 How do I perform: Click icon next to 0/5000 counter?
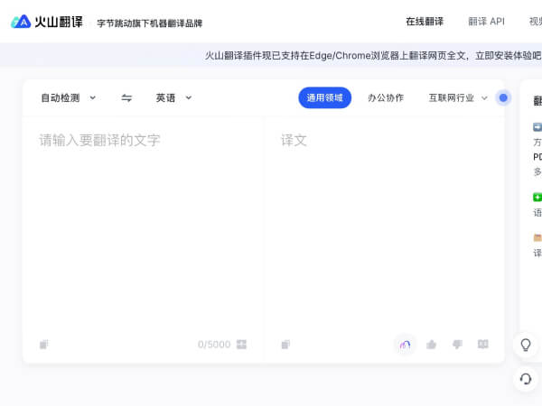point(241,344)
